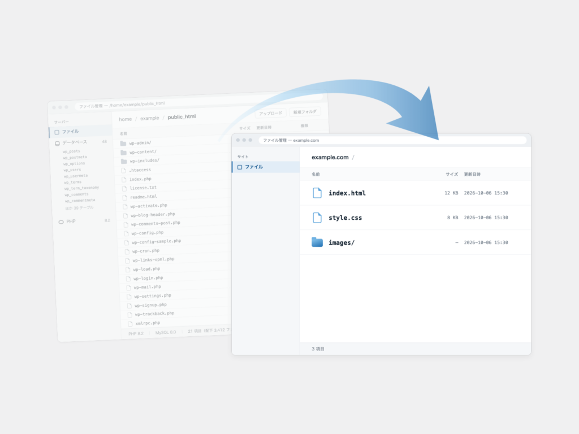This screenshot has height=434, width=579.
Task: Click example.com breadcrumb in front window
Action: (x=330, y=157)
